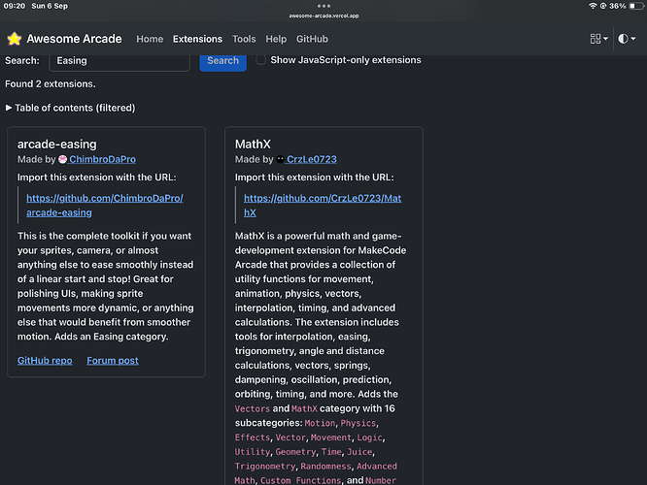647x485 pixels.
Task: Enable Show JavaScript-only extensions checkbox
Action: click(x=260, y=60)
